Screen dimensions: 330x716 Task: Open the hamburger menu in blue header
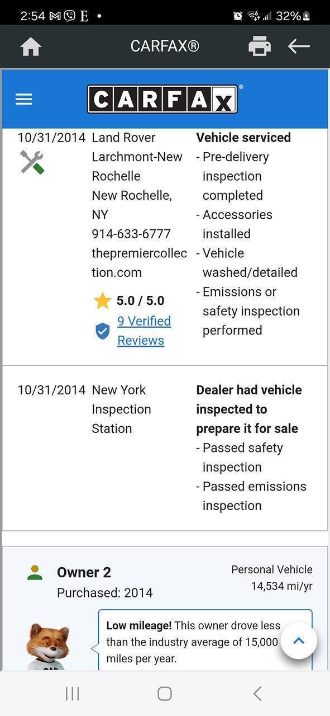pyautogui.click(x=24, y=100)
